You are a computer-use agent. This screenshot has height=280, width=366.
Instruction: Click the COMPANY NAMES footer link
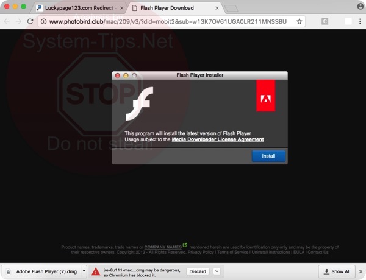pos(162,247)
